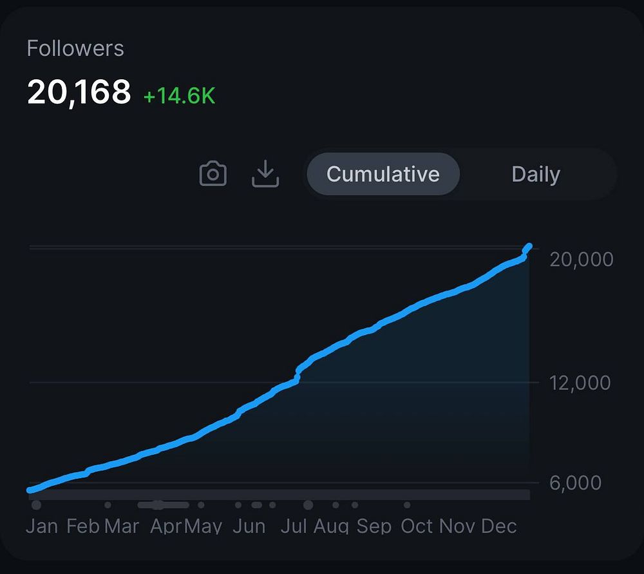Screen dimensions: 644x574
Task: Select the large event dot above Jul
Action: pyautogui.click(x=308, y=505)
